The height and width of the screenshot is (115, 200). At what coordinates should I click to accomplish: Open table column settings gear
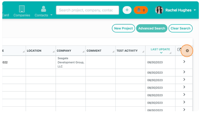(x=187, y=51)
